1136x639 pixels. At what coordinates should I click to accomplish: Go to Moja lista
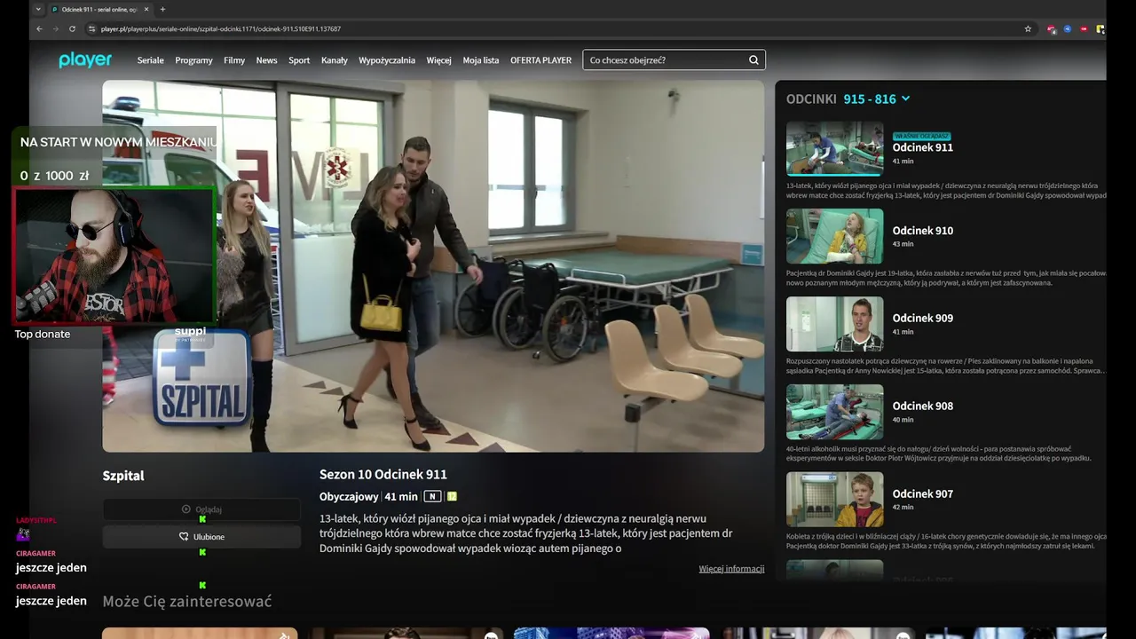pyautogui.click(x=481, y=60)
